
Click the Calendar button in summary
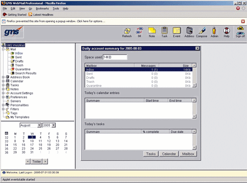(169, 154)
